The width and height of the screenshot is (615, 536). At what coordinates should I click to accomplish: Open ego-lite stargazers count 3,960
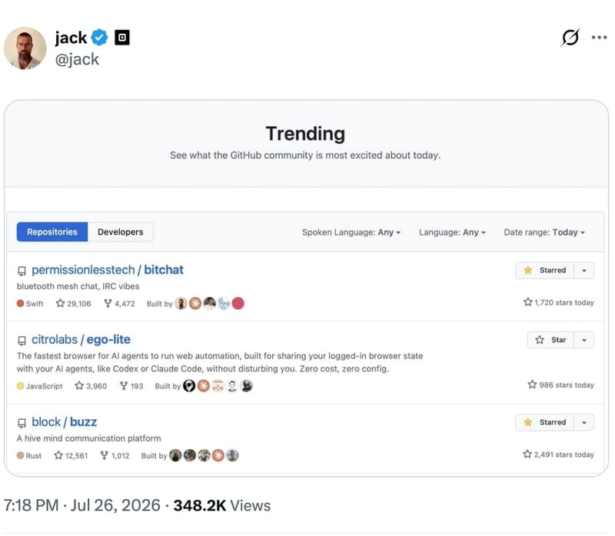[x=91, y=386]
